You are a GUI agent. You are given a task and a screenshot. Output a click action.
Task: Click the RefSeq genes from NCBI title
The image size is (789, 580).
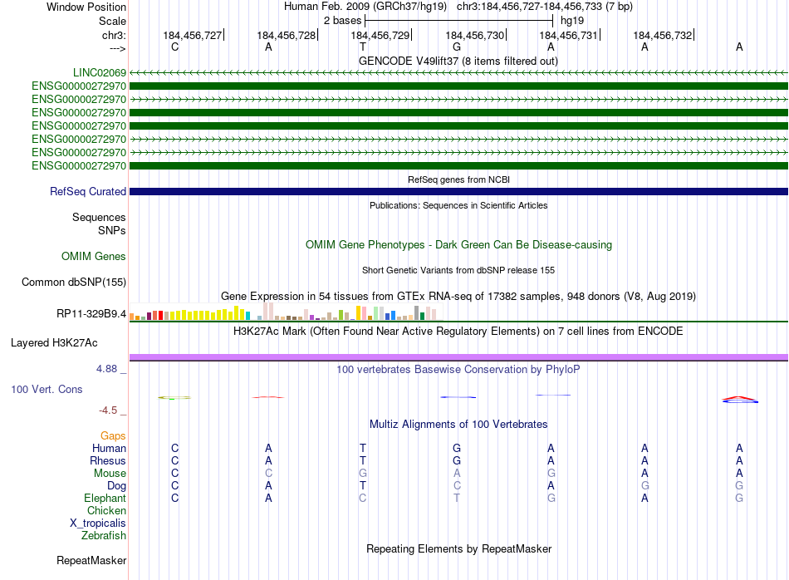pos(459,179)
